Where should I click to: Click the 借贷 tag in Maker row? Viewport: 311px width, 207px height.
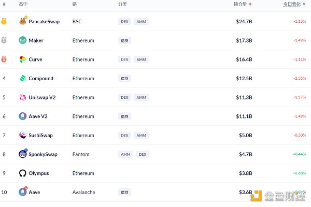coord(124,40)
